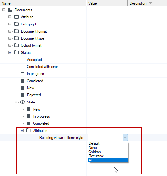Viewport: 167px width, 176px height.
Task: Select the State view label
Action: (31, 102)
